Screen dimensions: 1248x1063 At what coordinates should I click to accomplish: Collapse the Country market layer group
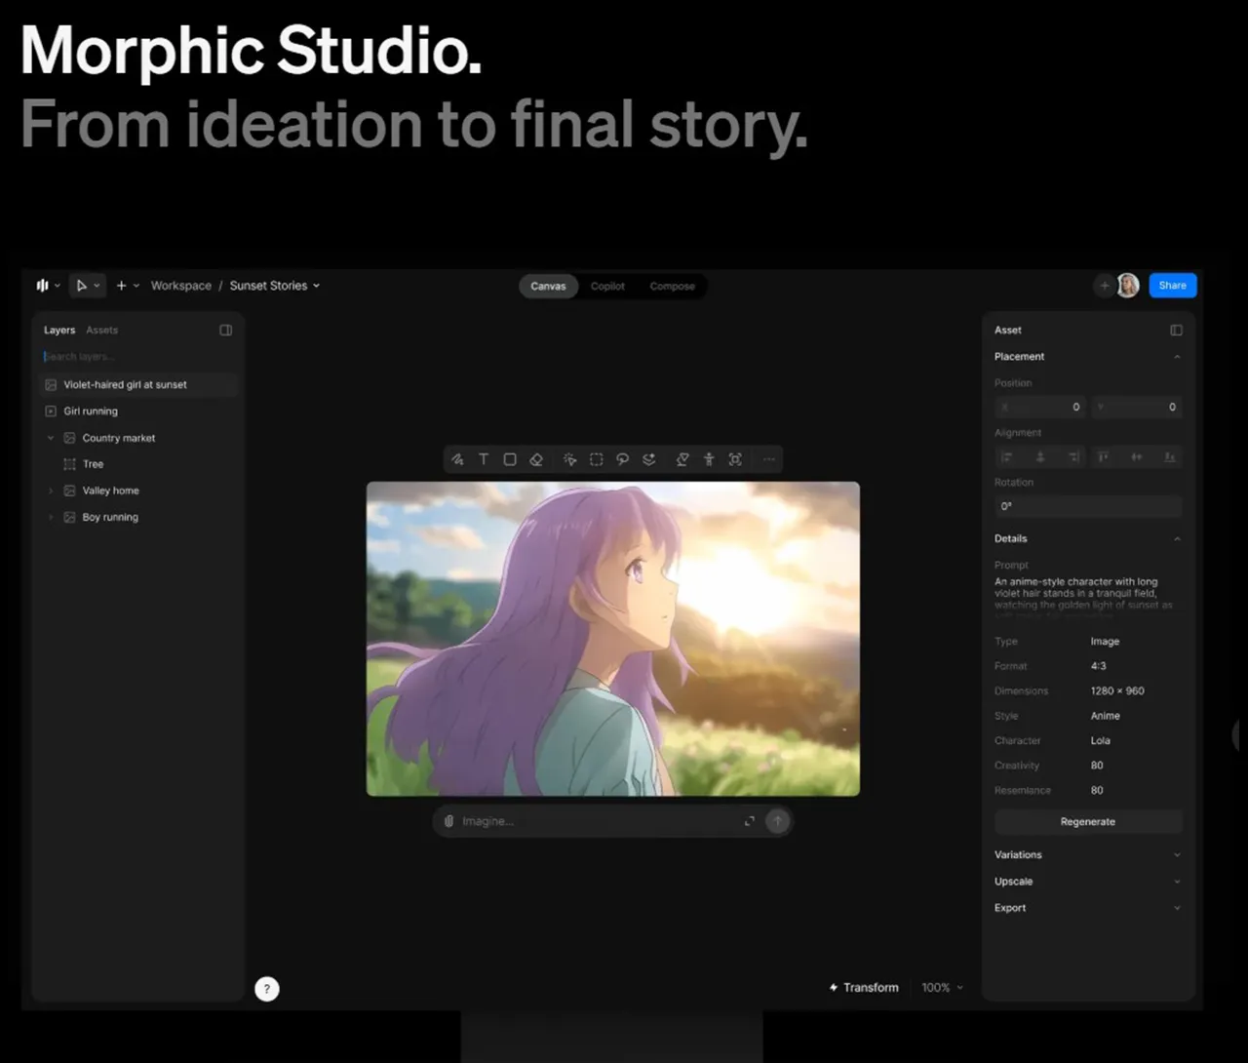[51, 437]
